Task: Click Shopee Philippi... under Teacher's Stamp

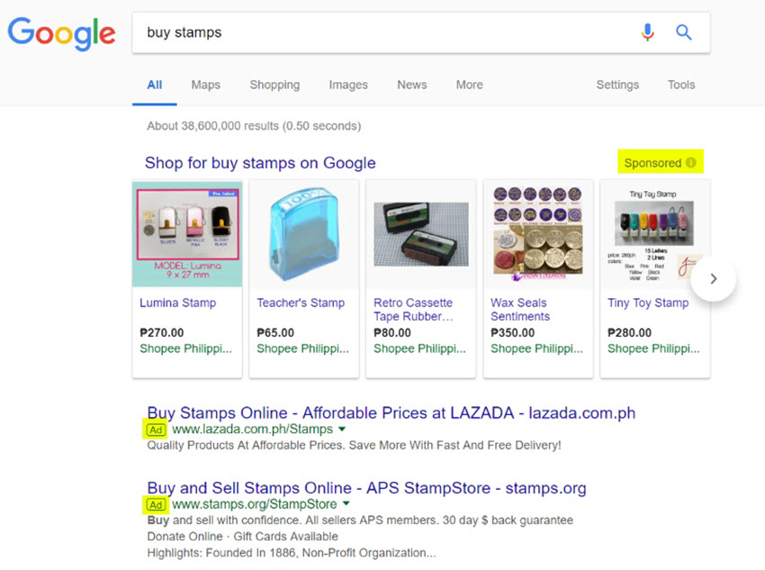Action: click(303, 348)
